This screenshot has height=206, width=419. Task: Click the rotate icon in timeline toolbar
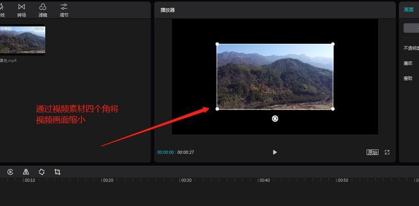coord(42,172)
